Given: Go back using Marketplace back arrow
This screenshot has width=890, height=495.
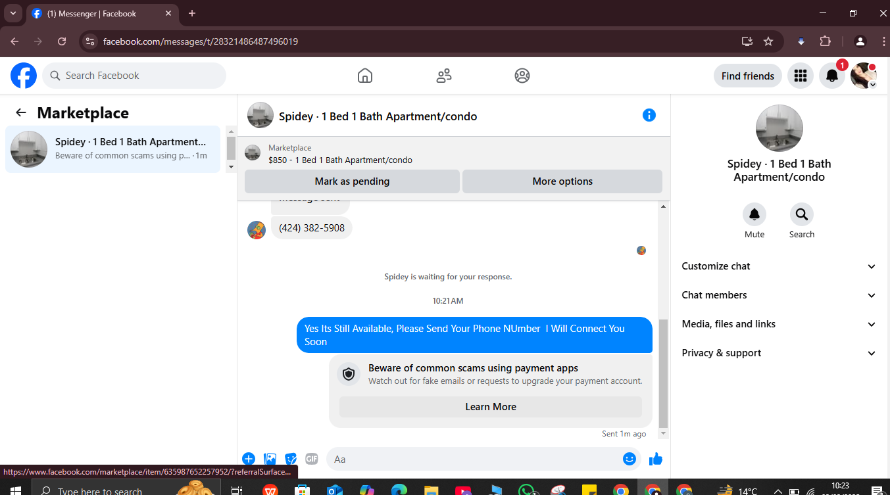Looking at the screenshot, I should (21, 112).
